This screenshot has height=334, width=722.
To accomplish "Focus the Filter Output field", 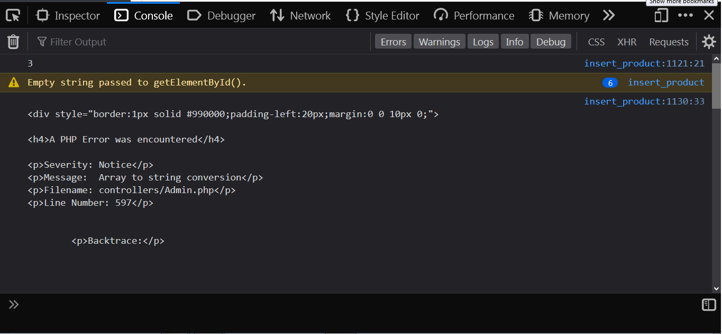I will [x=201, y=42].
